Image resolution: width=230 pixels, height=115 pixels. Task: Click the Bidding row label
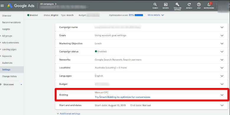click(63, 95)
